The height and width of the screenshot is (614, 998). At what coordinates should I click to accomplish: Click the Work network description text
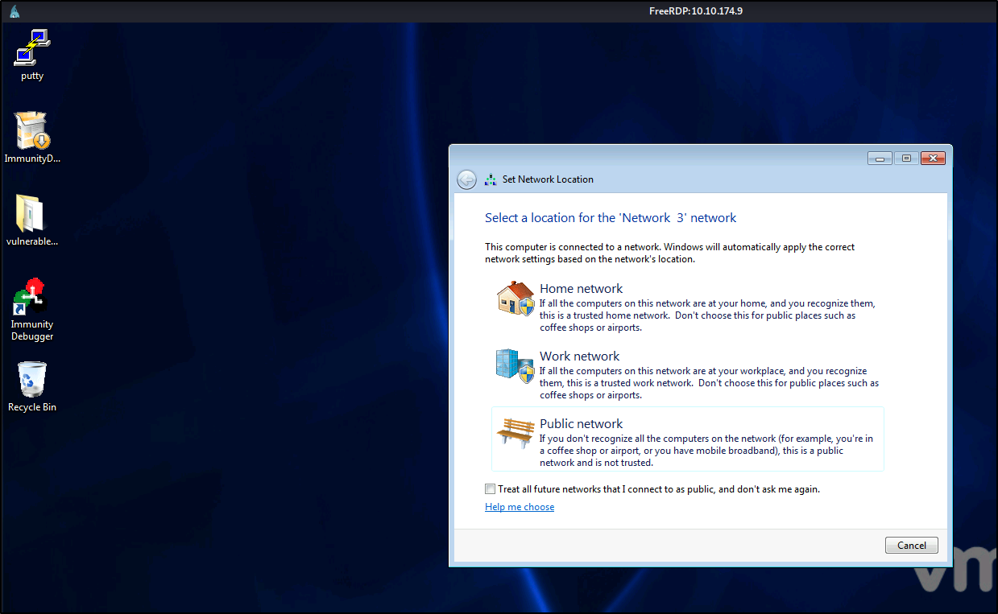709,383
